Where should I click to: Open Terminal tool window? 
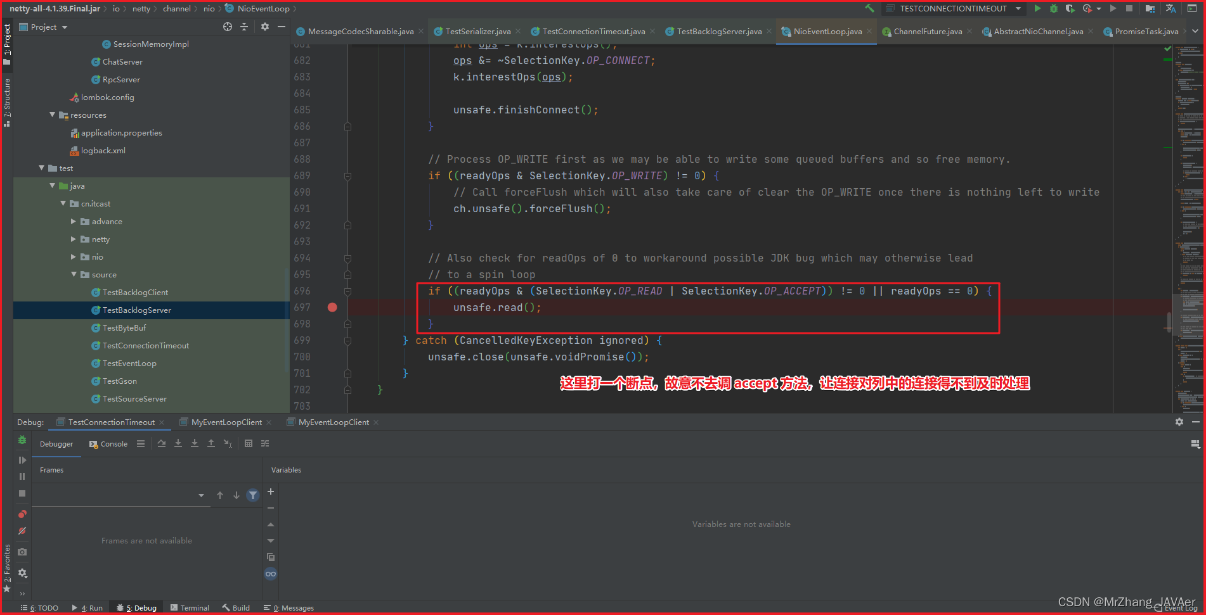coord(190,607)
